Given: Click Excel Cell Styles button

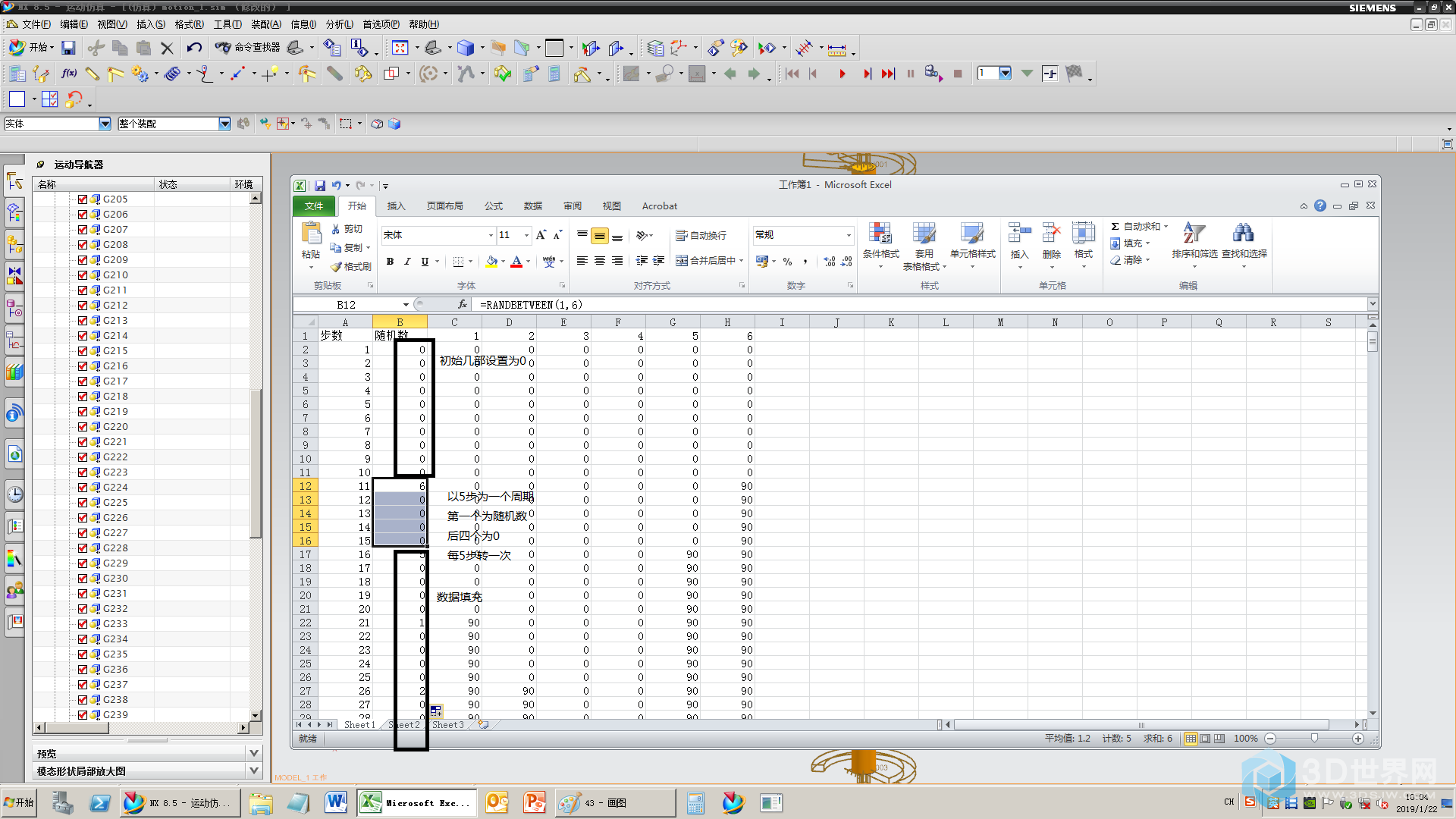Looking at the screenshot, I should (972, 240).
